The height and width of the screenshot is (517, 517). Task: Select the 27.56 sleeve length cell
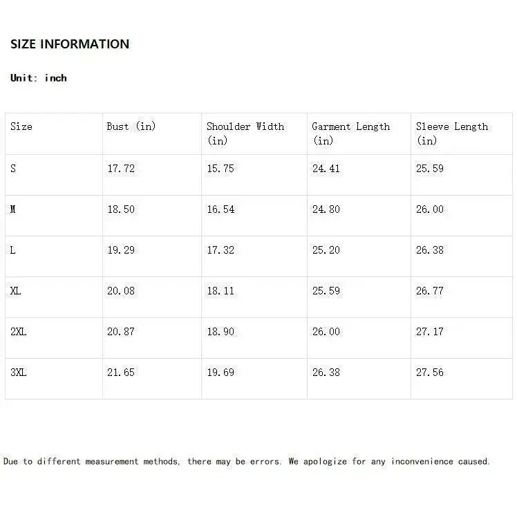pos(430,373)
